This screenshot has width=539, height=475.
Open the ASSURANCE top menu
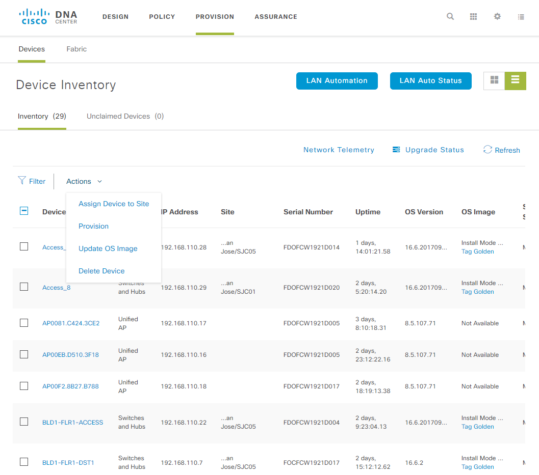coord(276,16)
